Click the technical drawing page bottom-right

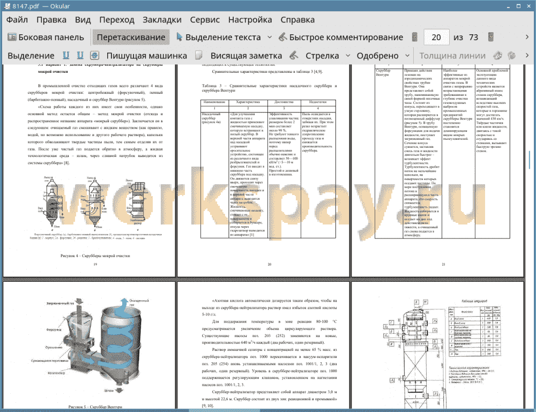(437, 346)
